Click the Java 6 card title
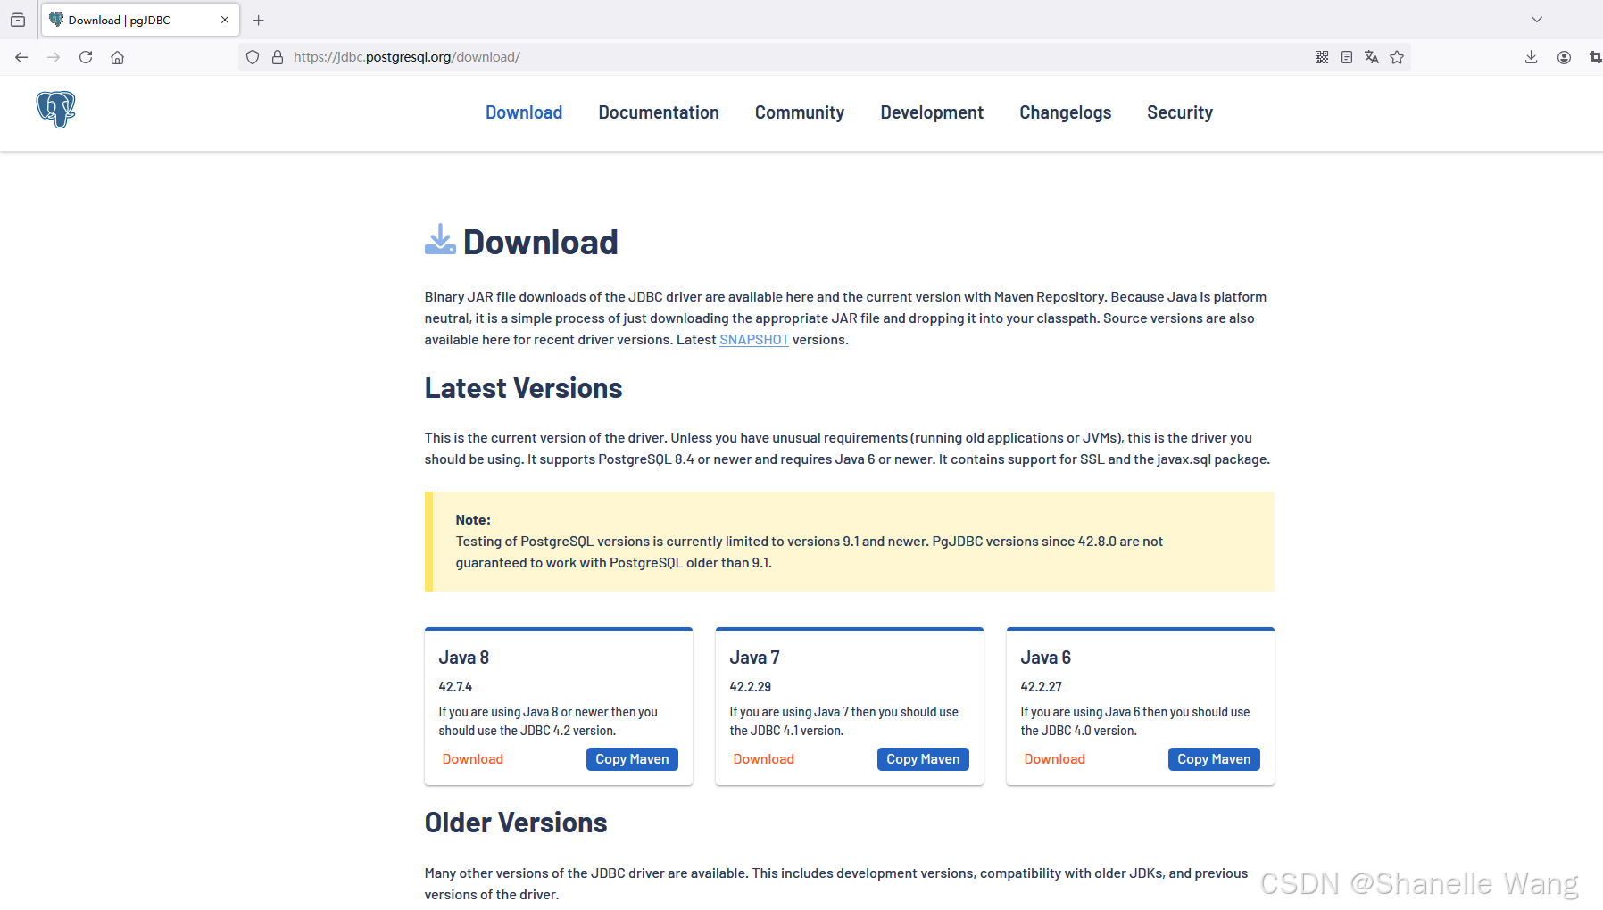Viewport: 1603px width, 910px height. click(x=1046, y=658)
